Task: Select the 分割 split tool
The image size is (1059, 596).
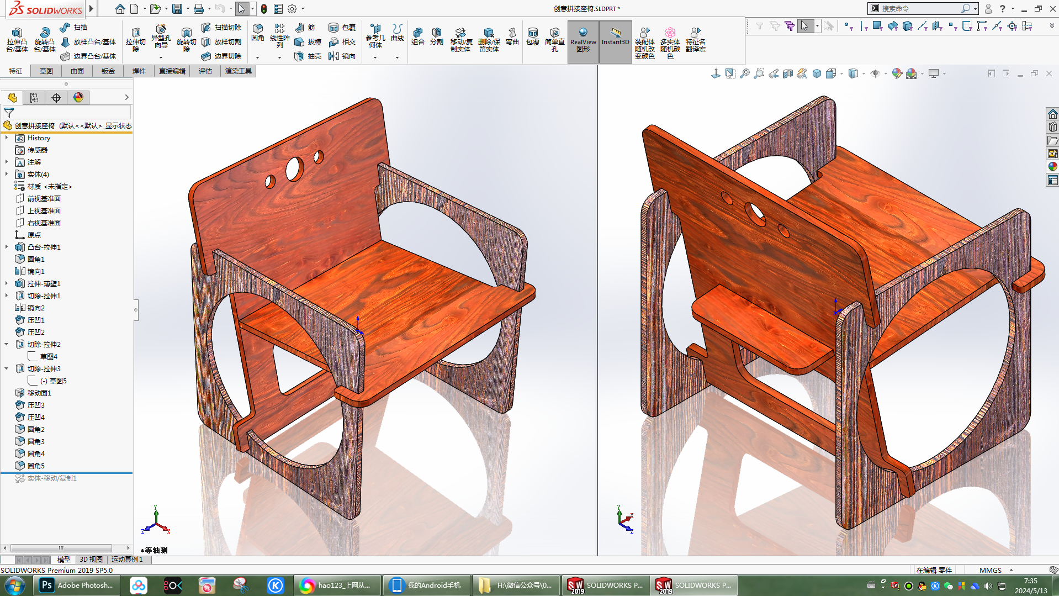Action: [x=437, y=36]
